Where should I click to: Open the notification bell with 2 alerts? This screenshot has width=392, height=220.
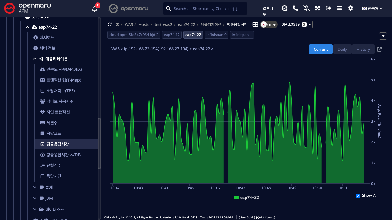tap(95, 9)
